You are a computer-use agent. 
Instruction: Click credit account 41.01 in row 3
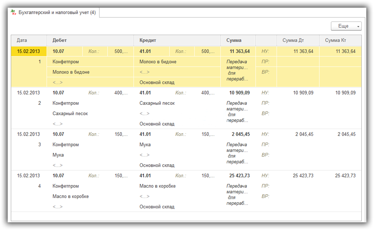pos(145,134)
